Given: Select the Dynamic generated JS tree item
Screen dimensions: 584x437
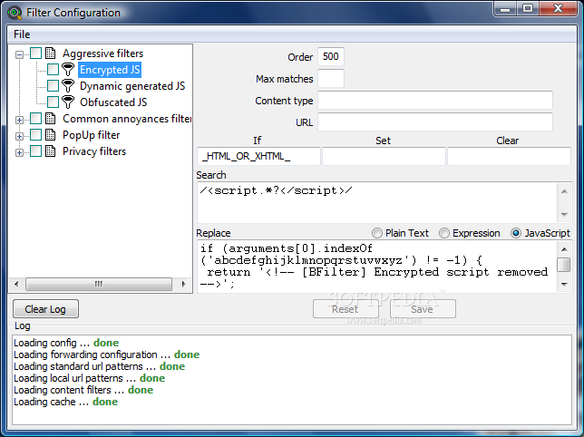Looking at the screenshot, I should pyautogui.click(x=132, y=86).
